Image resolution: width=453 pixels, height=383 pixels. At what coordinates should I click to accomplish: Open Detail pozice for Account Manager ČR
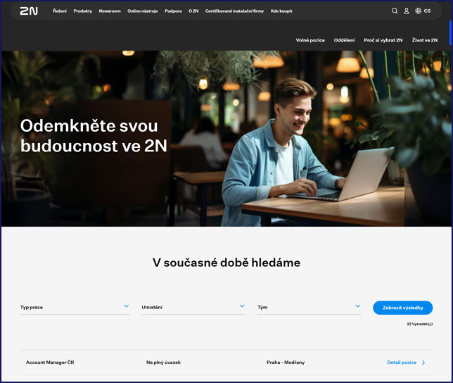click(402, 363)
